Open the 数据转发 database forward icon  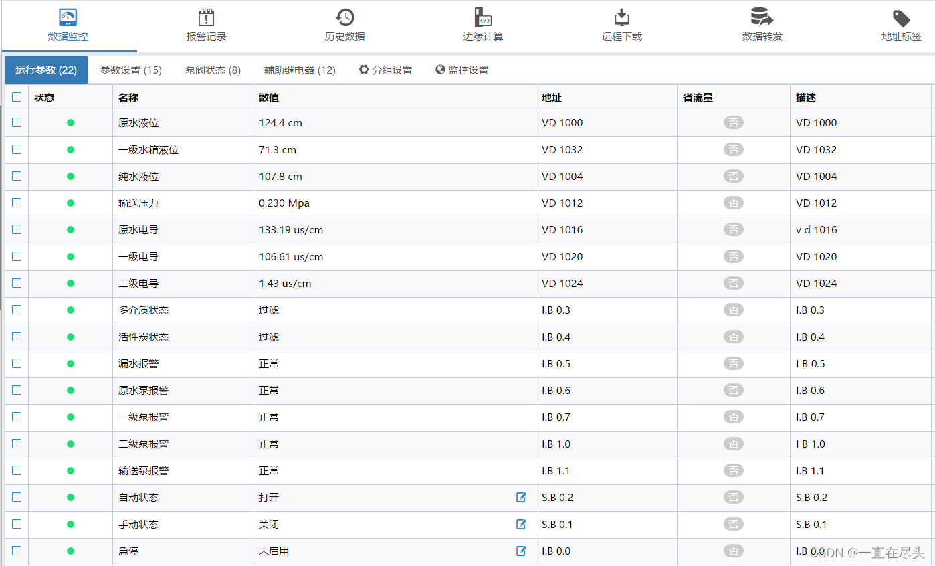(x=762, y=17)
